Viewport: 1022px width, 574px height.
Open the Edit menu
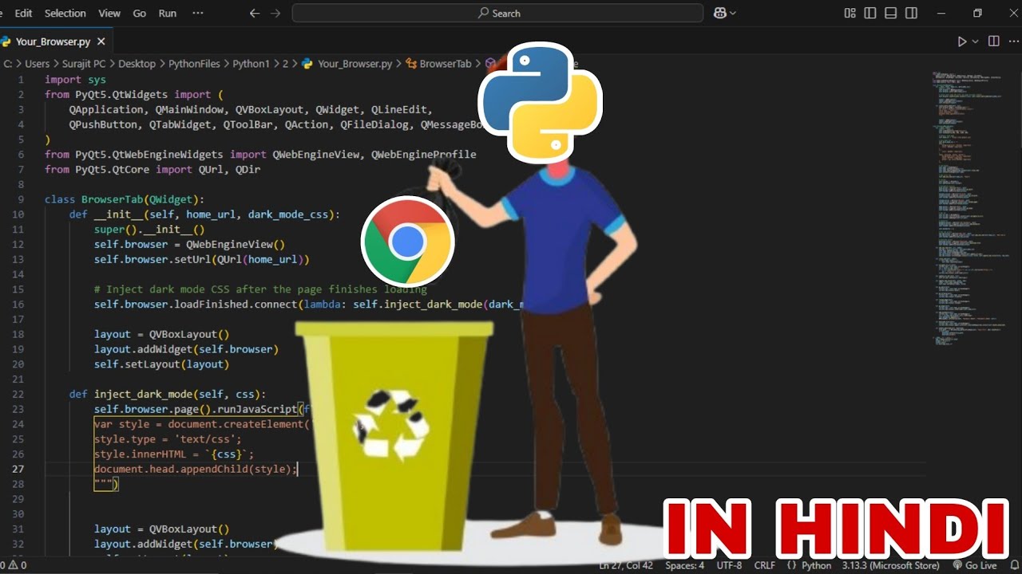[24, 14]
